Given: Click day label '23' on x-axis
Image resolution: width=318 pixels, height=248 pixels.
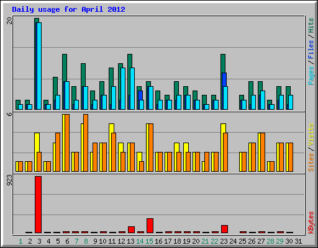Looking at the screenshot, I should (x=224, y=241).
